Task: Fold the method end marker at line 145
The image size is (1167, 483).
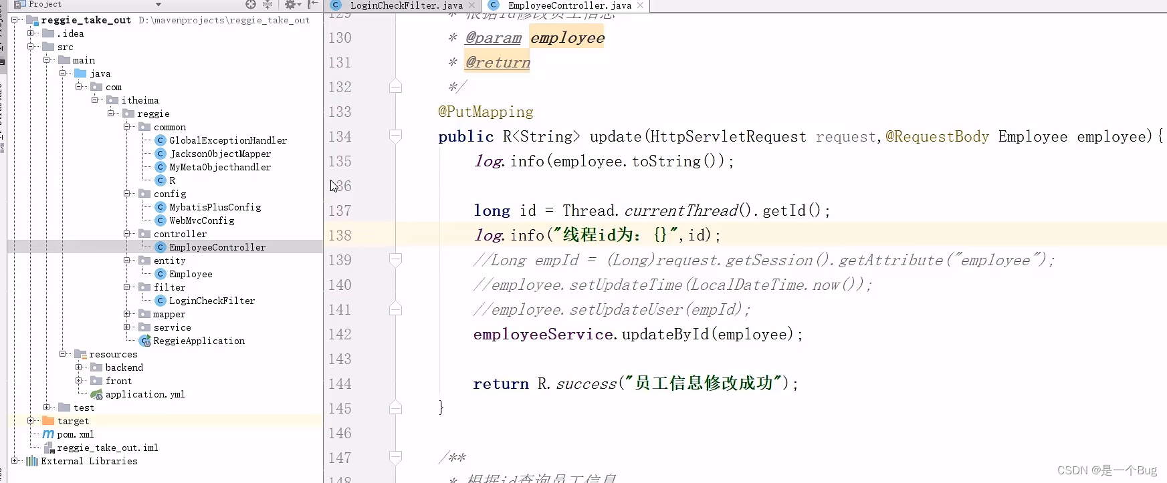Action: [x=395, y=408]
